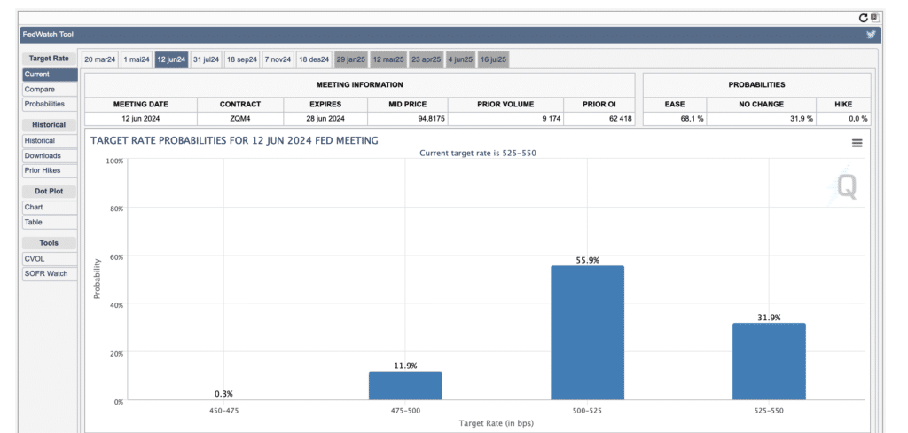Viewport: 908px width, 433px height.
Task: Click the 475-500 bar showing 11.9%
Action: click(405, 385)
